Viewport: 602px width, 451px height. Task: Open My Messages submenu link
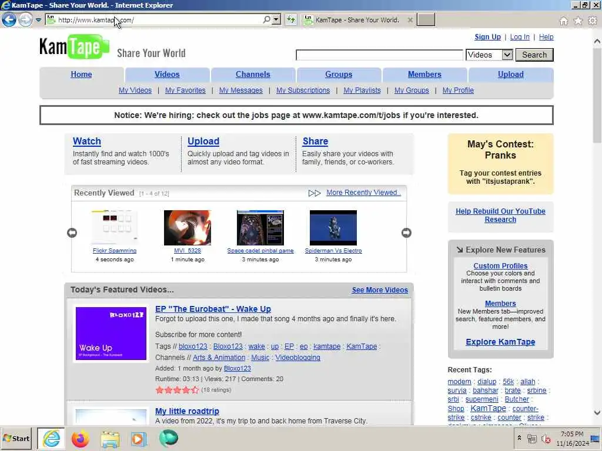(240, 90)
